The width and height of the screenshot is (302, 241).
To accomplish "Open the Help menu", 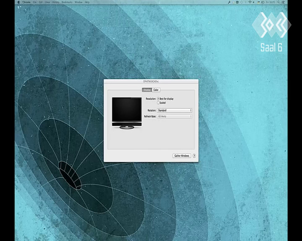I will click(87, 2).
